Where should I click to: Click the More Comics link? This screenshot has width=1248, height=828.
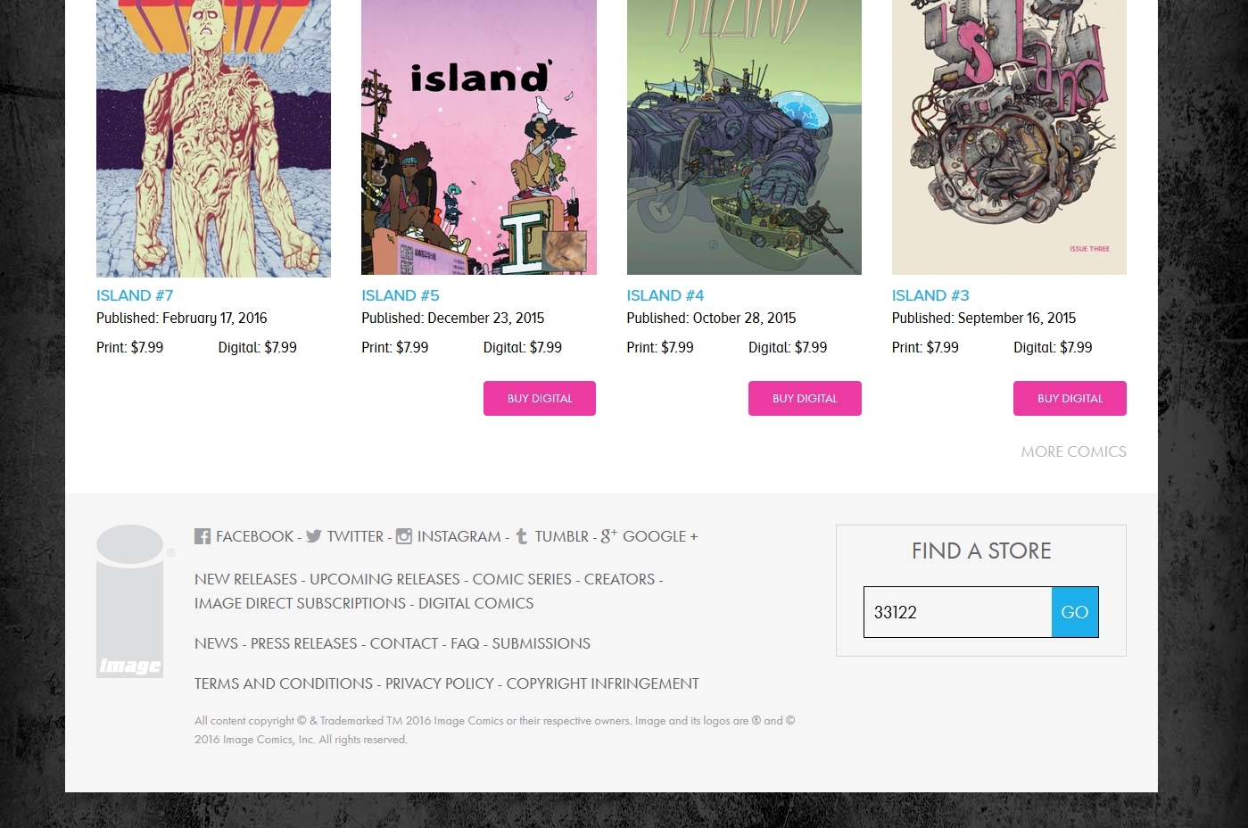(1073, 451)
